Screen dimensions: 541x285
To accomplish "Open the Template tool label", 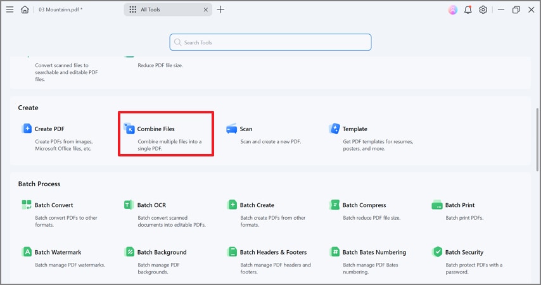I will tap(355, 129).
